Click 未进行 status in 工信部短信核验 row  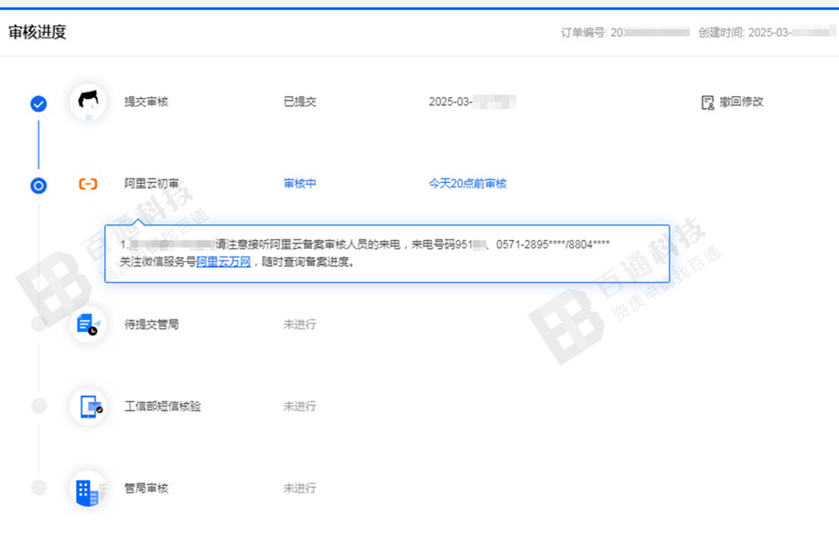(300, 406)
